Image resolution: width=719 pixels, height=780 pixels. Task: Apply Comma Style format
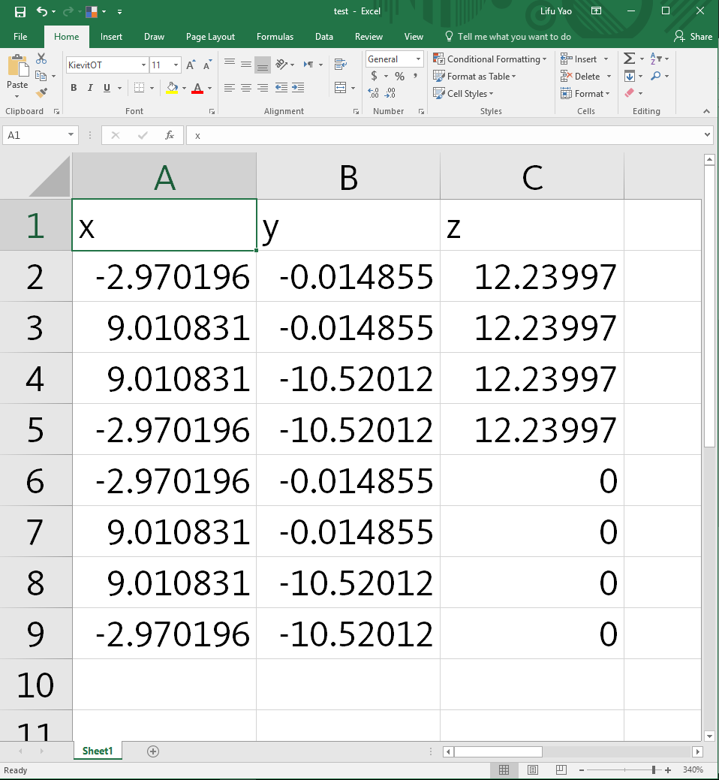tap(415, 76)
